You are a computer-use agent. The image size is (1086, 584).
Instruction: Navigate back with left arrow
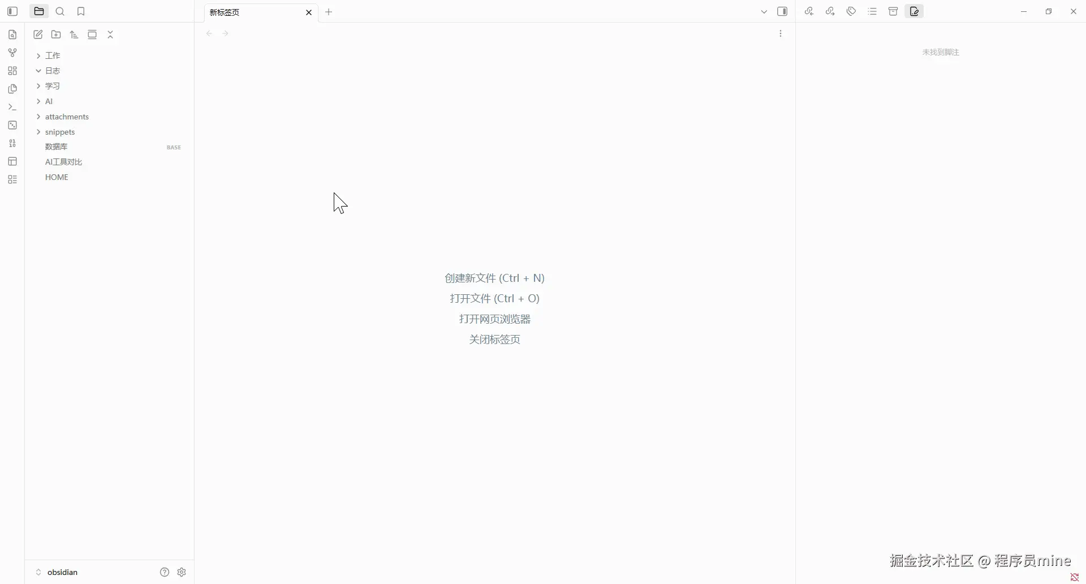209,33
